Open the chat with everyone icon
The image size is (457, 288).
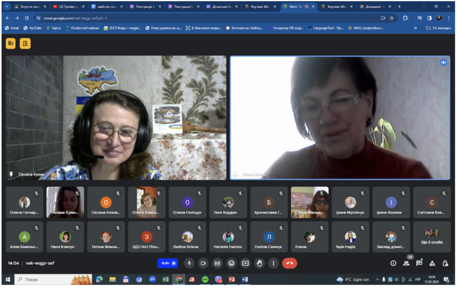419,263
